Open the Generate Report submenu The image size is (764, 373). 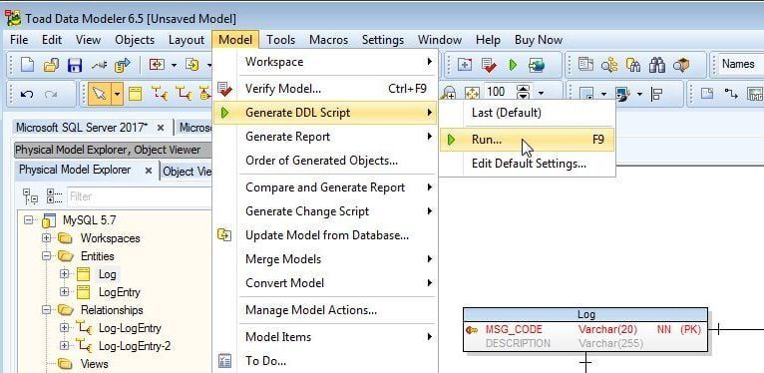pos(325,137)
